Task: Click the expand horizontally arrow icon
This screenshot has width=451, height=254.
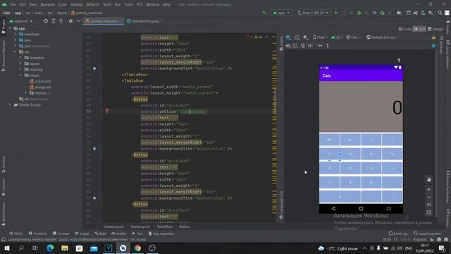Action: [320, 46]
